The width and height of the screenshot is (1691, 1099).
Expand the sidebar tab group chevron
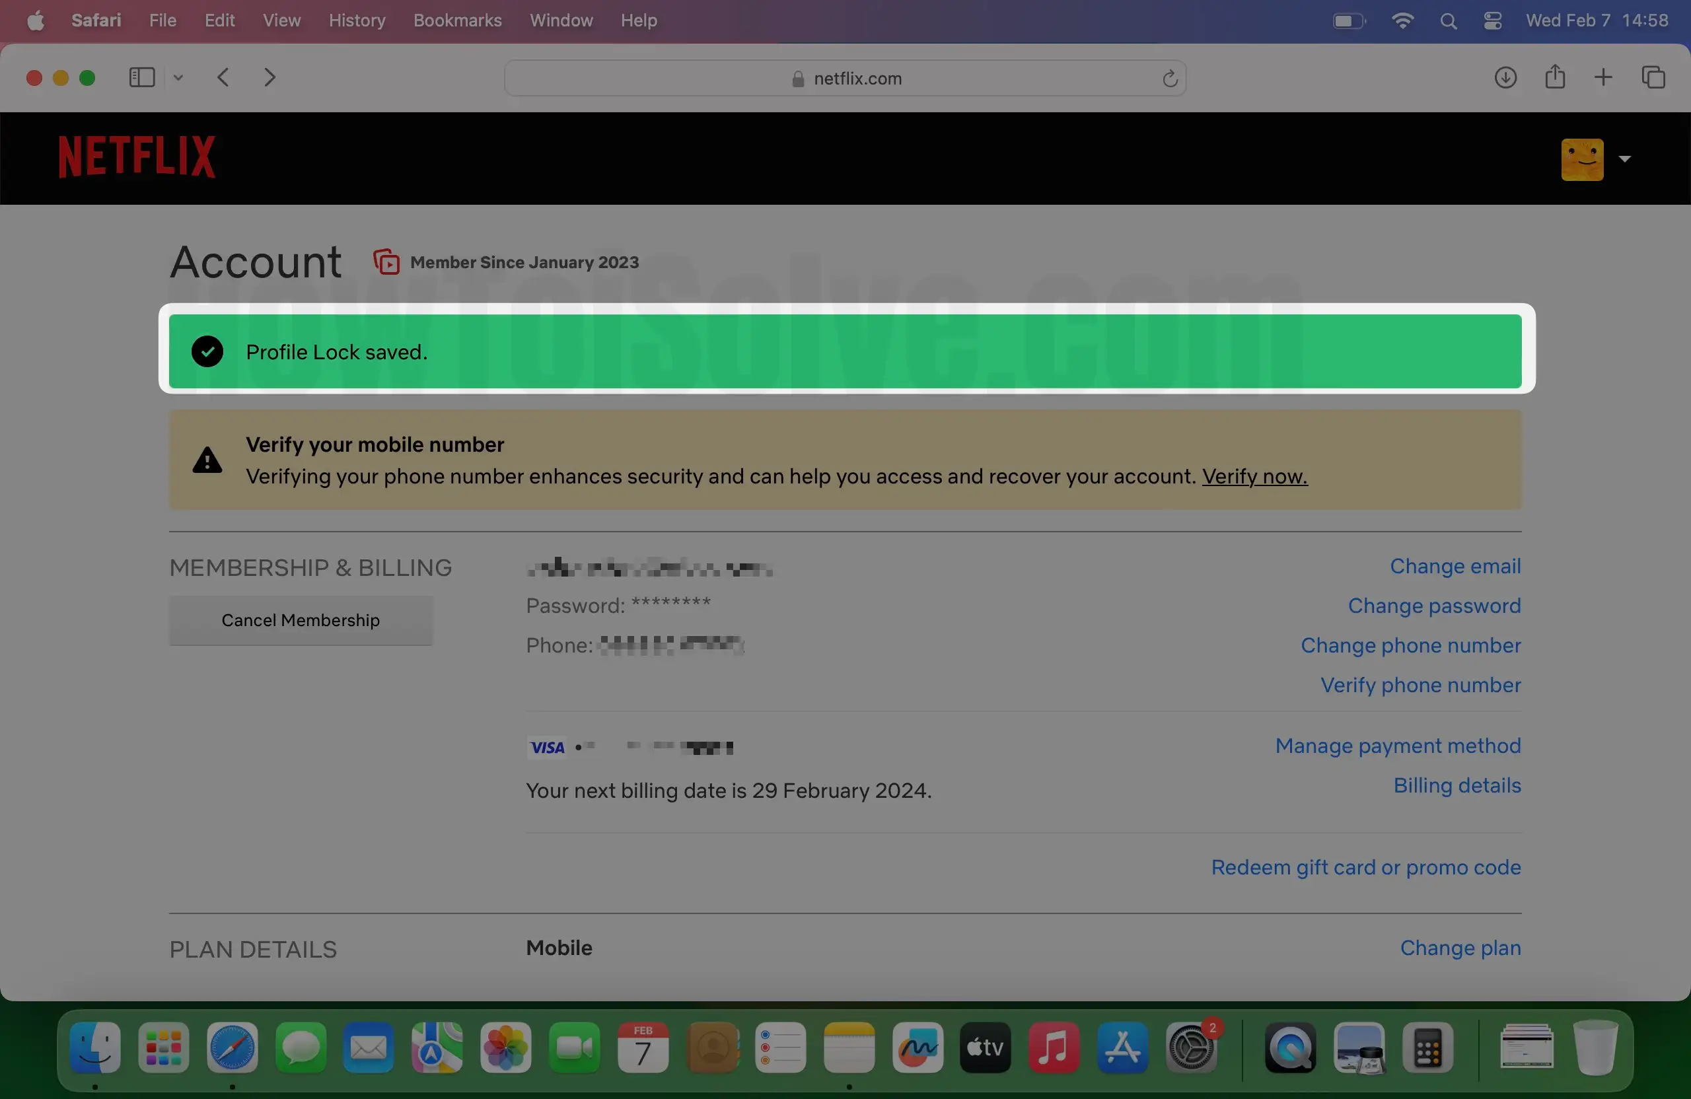[178, 77]
